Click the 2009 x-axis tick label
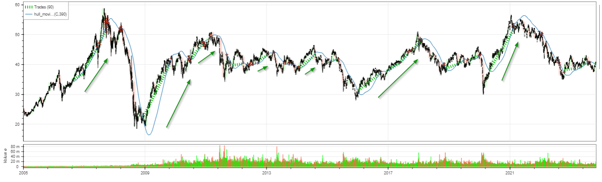This screenshot has width=602, height=182. [x=145, y=171]
